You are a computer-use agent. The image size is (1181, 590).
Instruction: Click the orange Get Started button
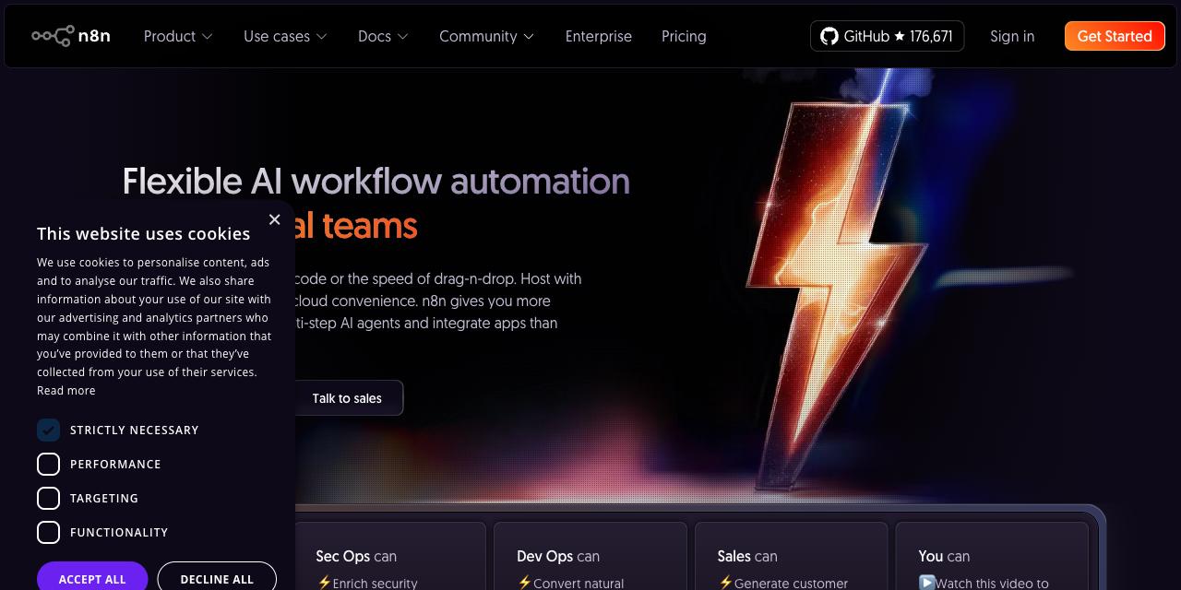[x=1115, y=36]
